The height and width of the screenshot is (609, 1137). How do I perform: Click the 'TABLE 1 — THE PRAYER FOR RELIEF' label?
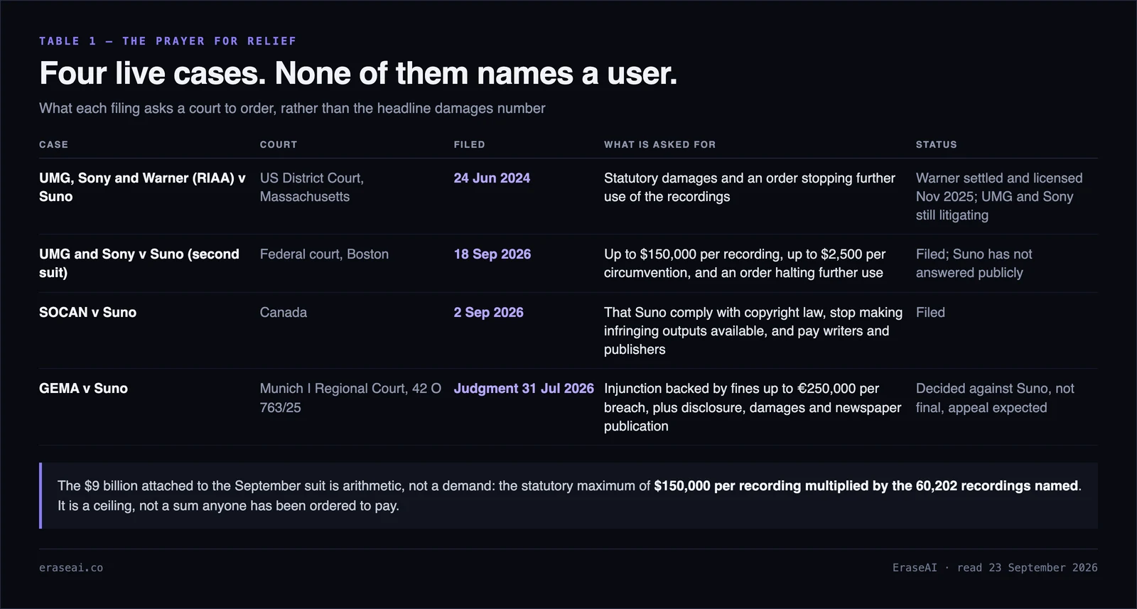[x=168, y=41]
